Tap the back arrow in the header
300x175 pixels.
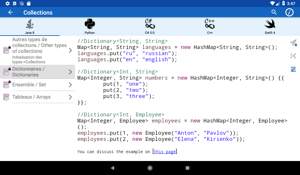click(x=11, y=12)
